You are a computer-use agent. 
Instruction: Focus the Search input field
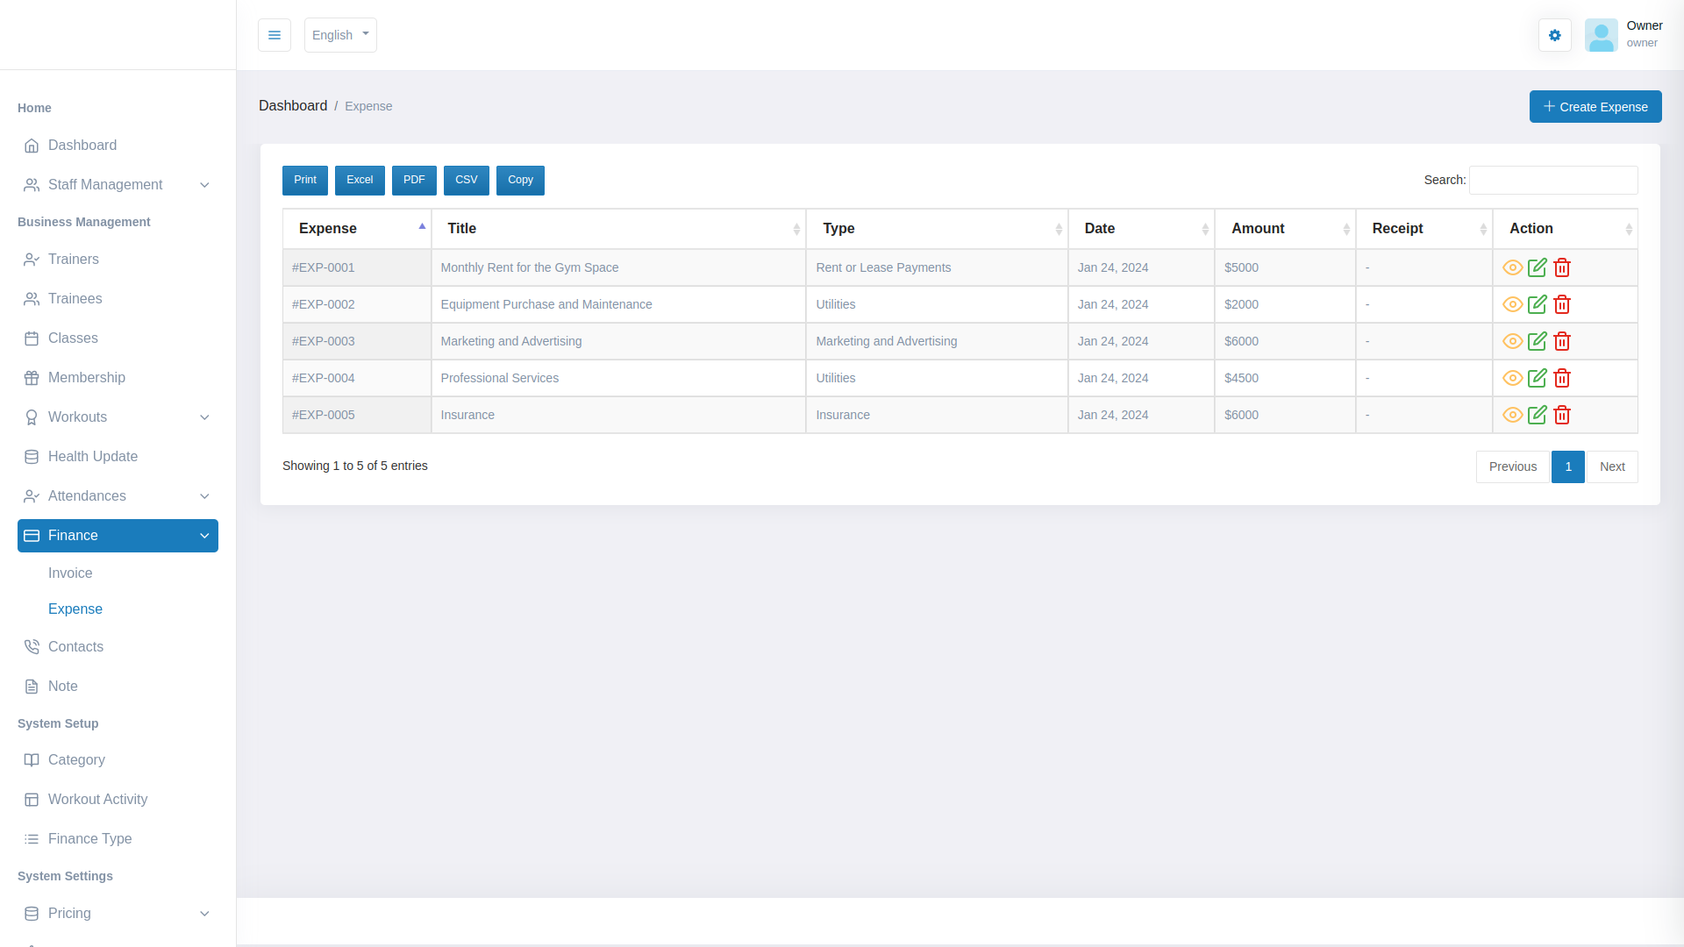click(x=1552, y=180)
